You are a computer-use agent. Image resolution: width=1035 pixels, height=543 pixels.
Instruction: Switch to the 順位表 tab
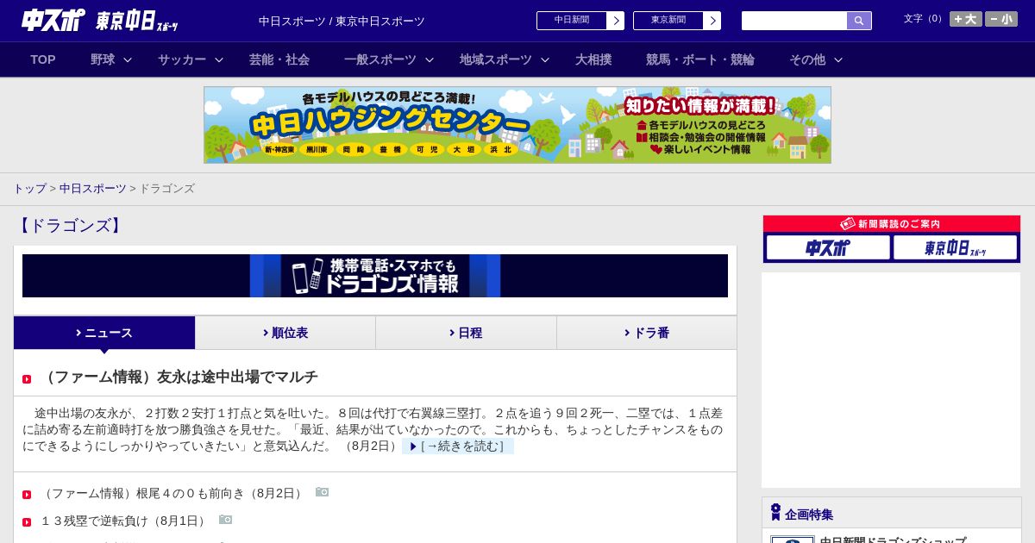tap(285, 333)
